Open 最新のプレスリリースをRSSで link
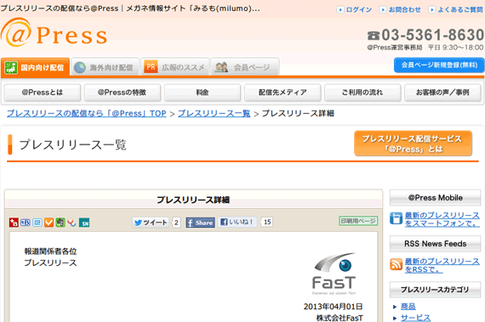 tap(442, 265)
